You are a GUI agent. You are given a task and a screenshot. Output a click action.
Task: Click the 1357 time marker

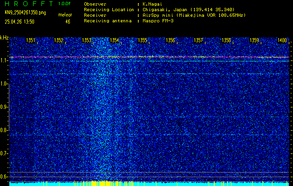[x=198, y=40]
